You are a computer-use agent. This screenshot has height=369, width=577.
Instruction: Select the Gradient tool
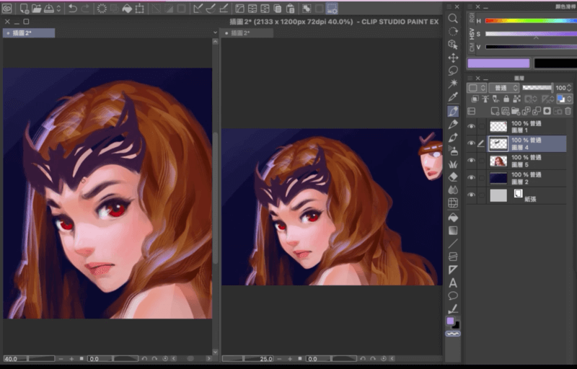tap(453, 230)
